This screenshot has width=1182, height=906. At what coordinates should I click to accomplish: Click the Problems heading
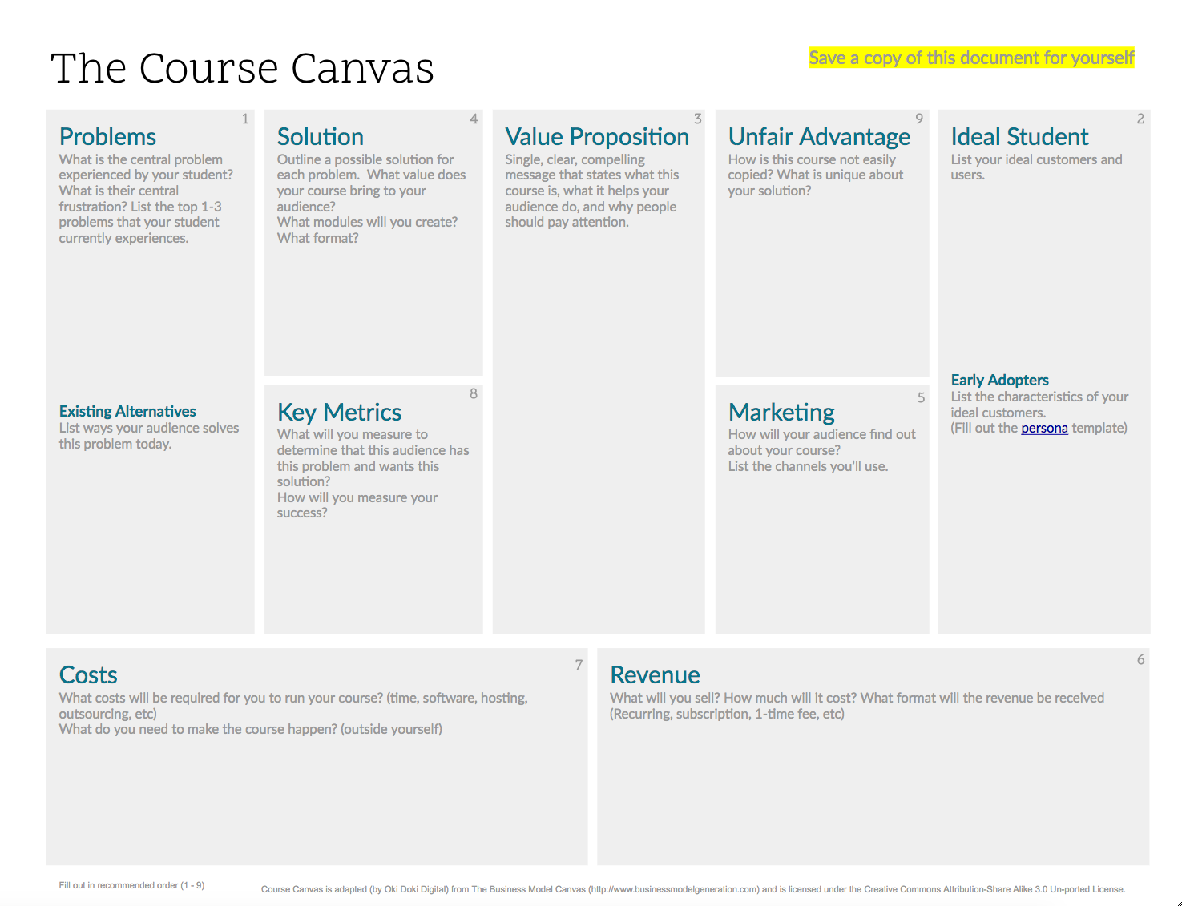(107, 136)
